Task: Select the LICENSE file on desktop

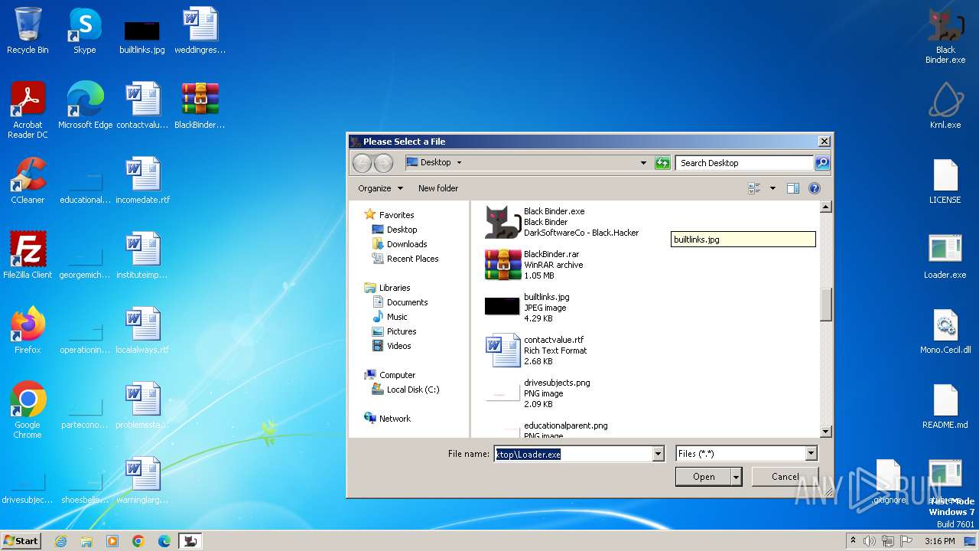Action: 945,181
